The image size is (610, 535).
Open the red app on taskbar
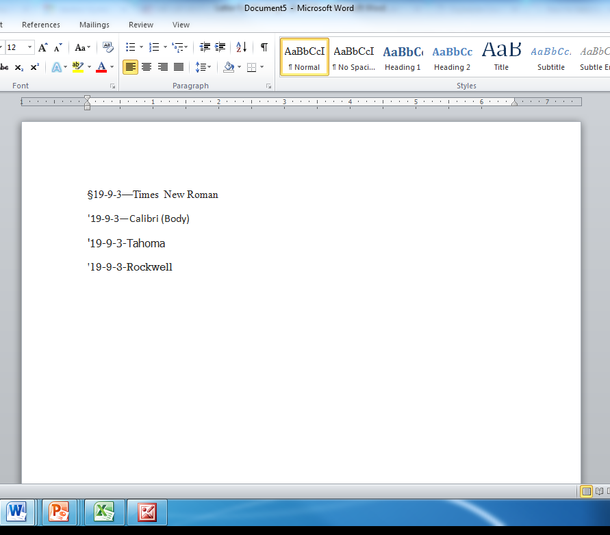click(x=147, y=512)
